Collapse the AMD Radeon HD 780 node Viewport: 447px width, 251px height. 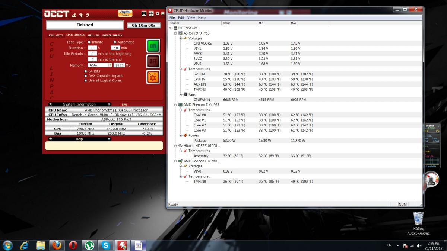click(x=176, y=161)
